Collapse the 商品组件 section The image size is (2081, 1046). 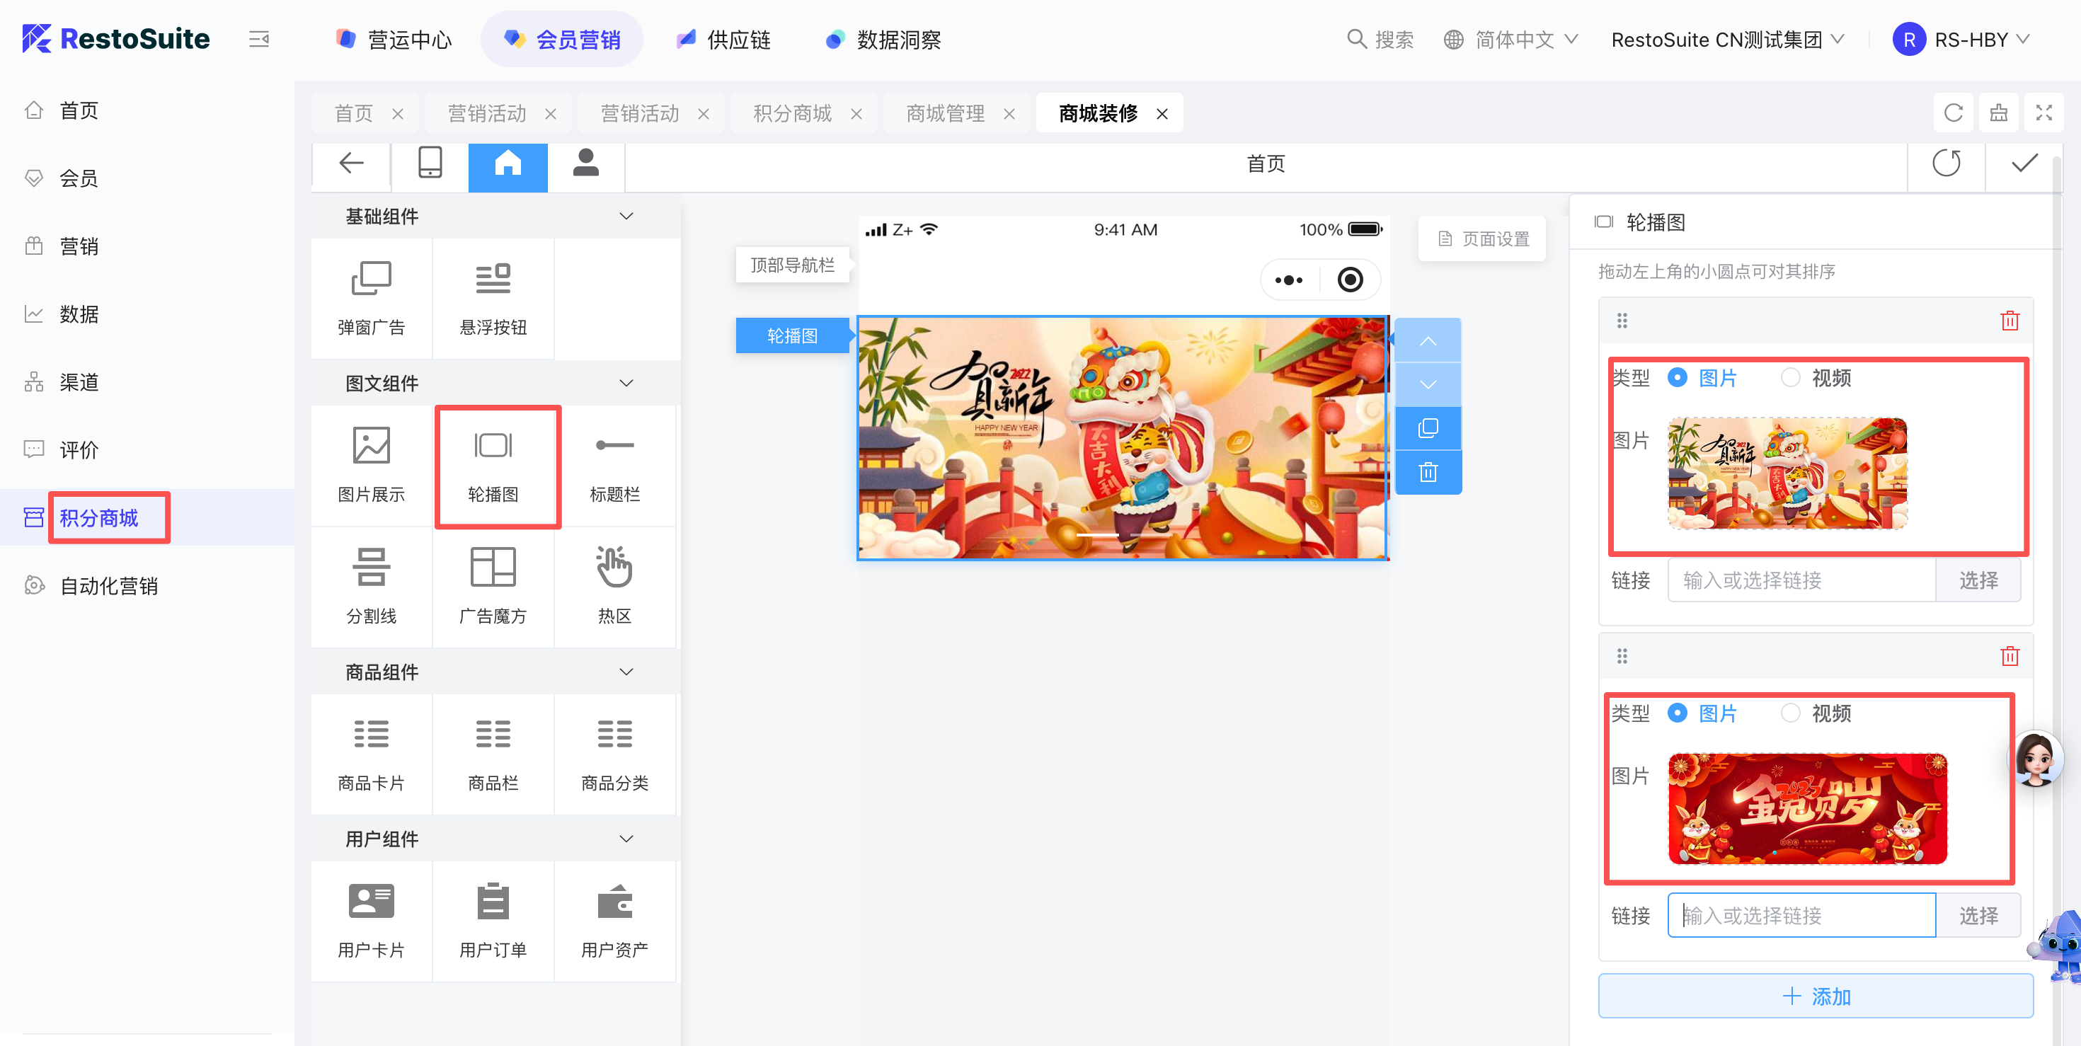click(625, 672)
